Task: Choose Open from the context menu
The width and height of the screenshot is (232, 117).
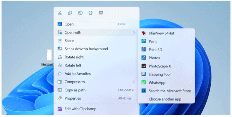Action: (96, 24)
